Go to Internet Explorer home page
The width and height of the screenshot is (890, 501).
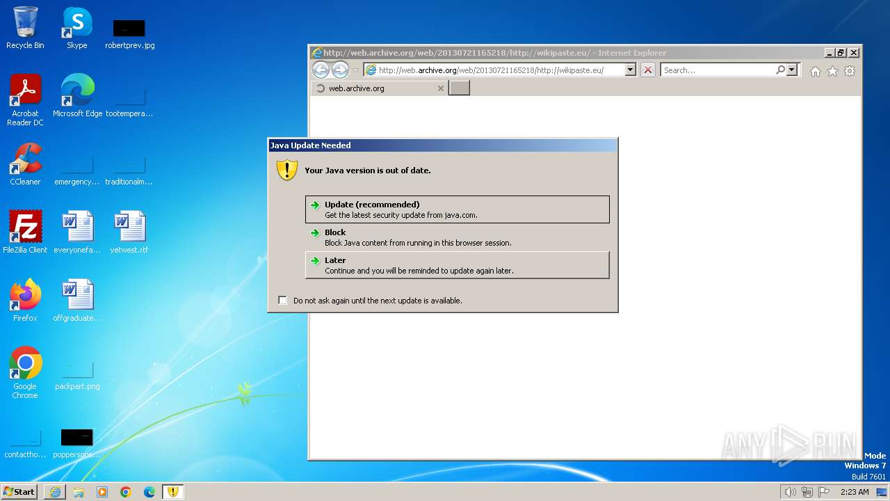pyautogui.click(x=816, y=71)
